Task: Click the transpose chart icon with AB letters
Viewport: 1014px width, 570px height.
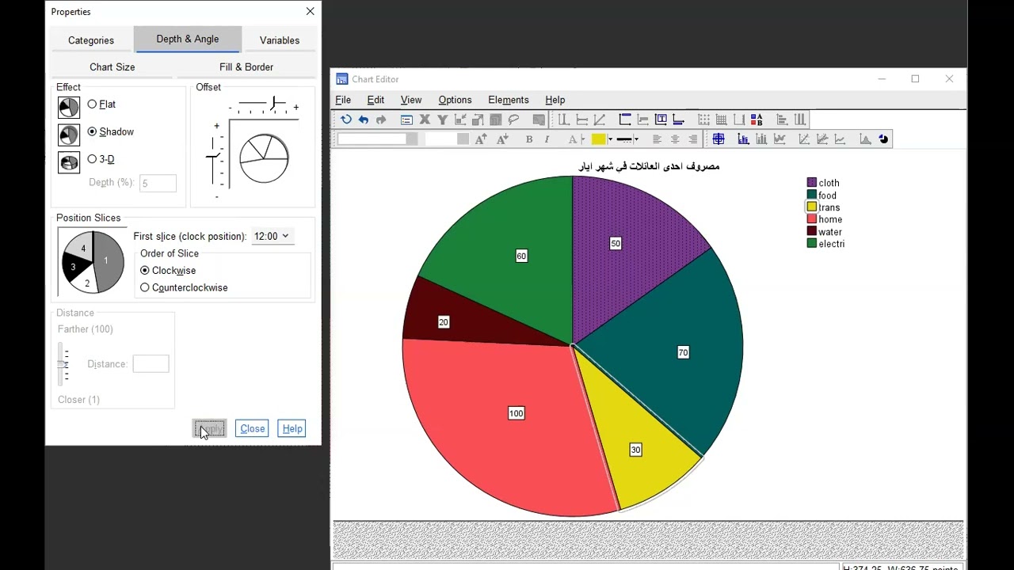Action: [x=757, y=120]
